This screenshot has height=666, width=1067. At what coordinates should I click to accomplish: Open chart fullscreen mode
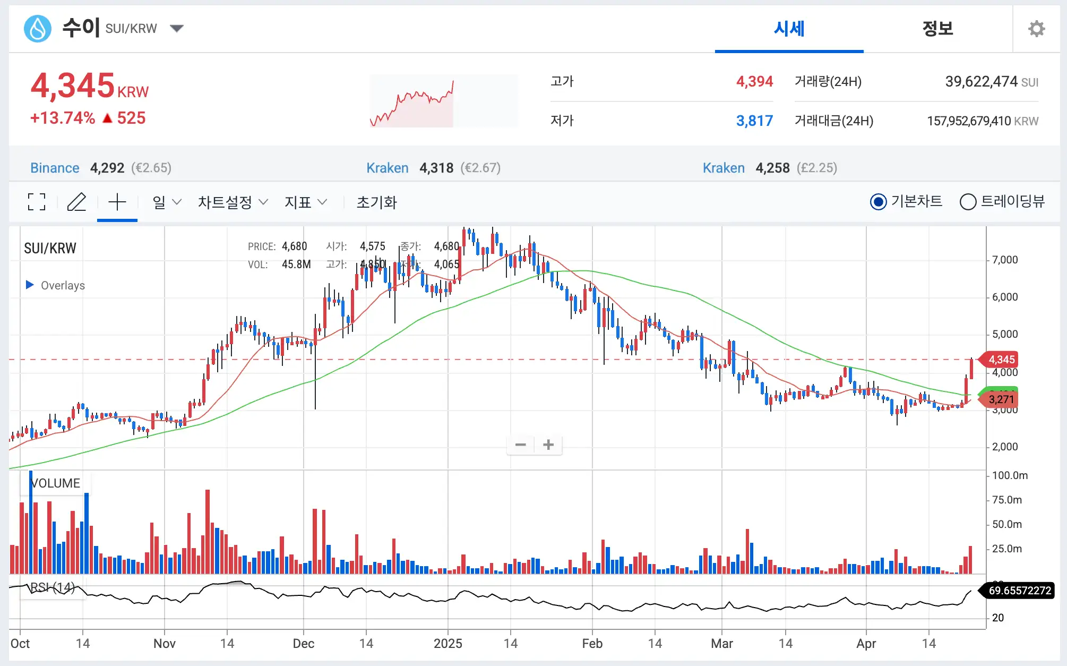[36, 202]
